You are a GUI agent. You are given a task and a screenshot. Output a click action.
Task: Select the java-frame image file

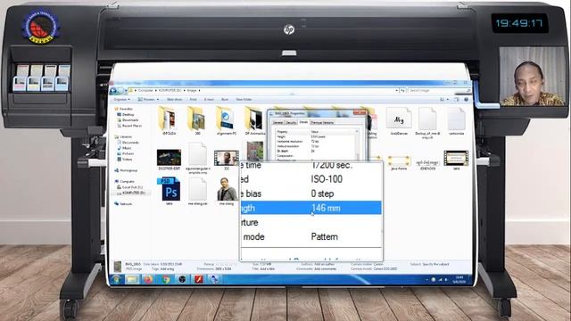(399, 160)
